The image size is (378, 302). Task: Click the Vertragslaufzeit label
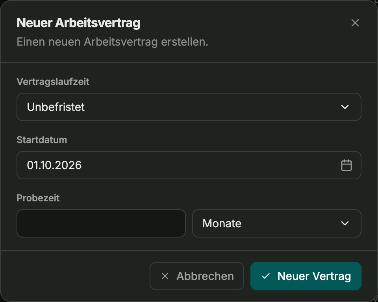(53, 82)
